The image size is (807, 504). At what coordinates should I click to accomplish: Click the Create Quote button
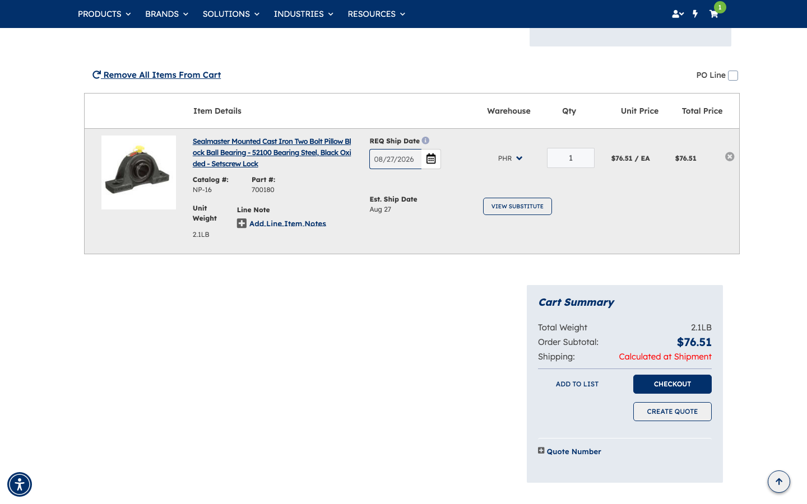672,412
